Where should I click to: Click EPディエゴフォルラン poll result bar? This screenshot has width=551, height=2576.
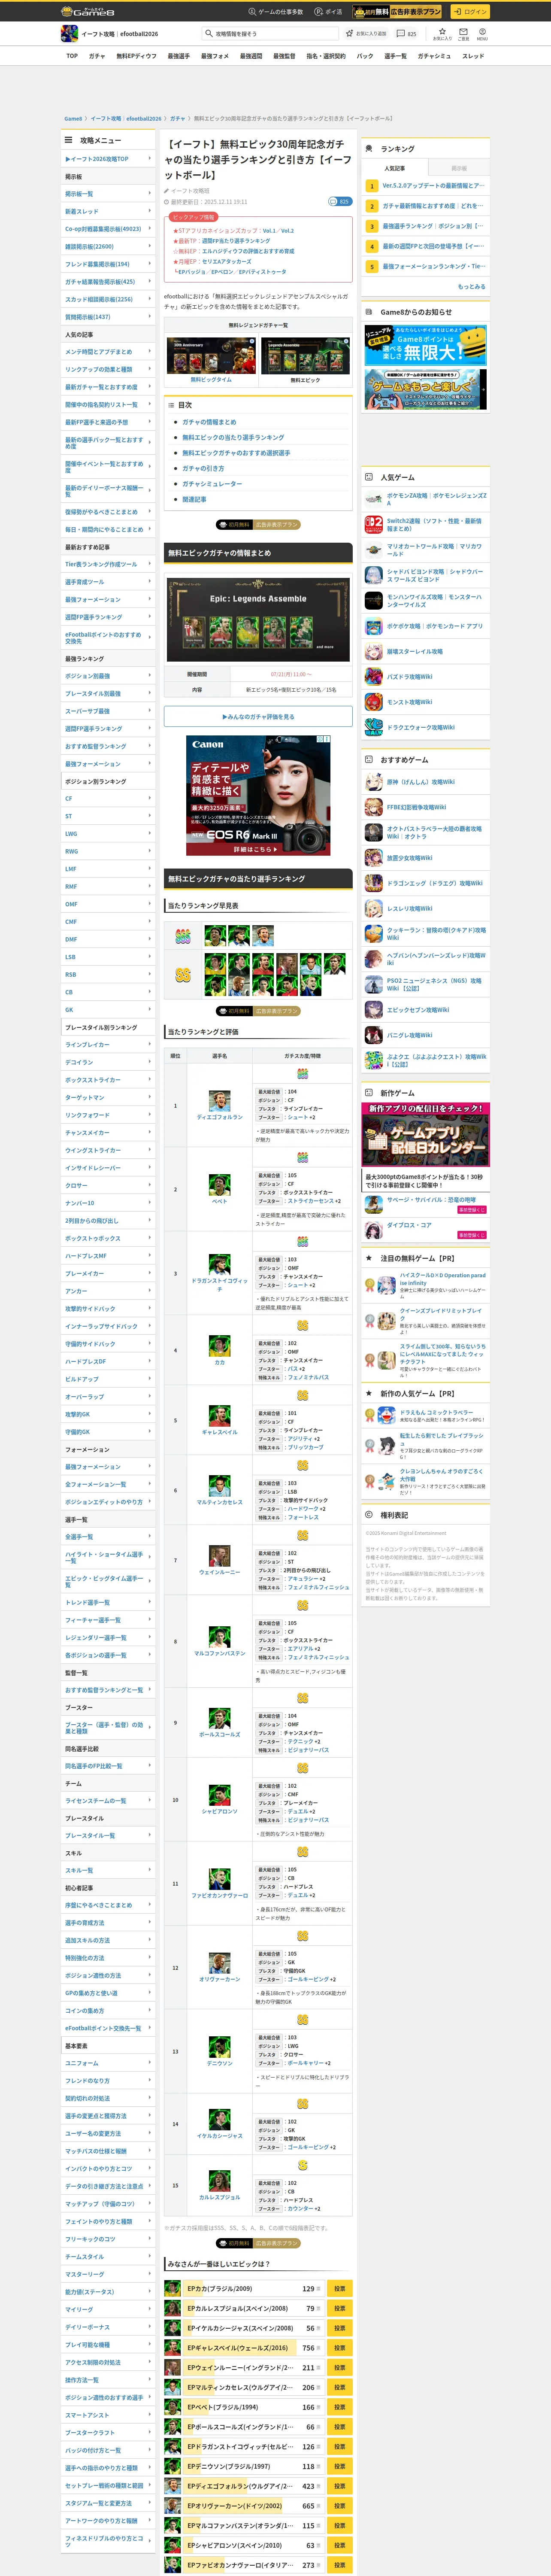point(253,2486)
